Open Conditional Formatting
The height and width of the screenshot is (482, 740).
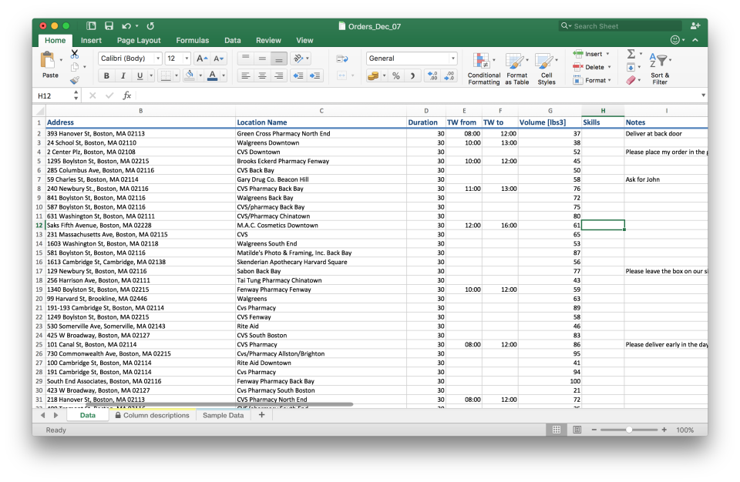[484, 69]
